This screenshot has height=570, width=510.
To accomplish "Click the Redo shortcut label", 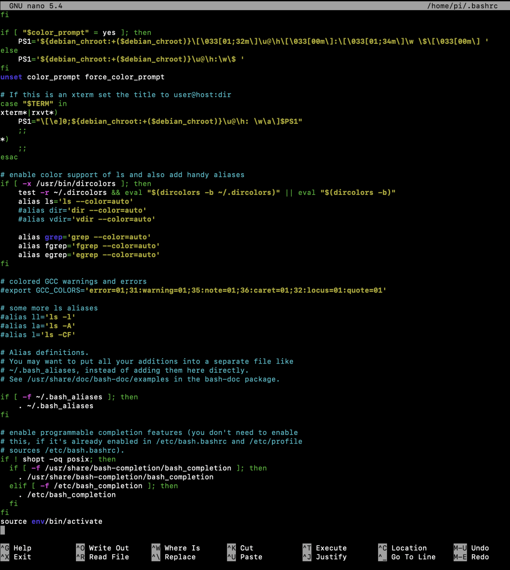I will point(471,557).
